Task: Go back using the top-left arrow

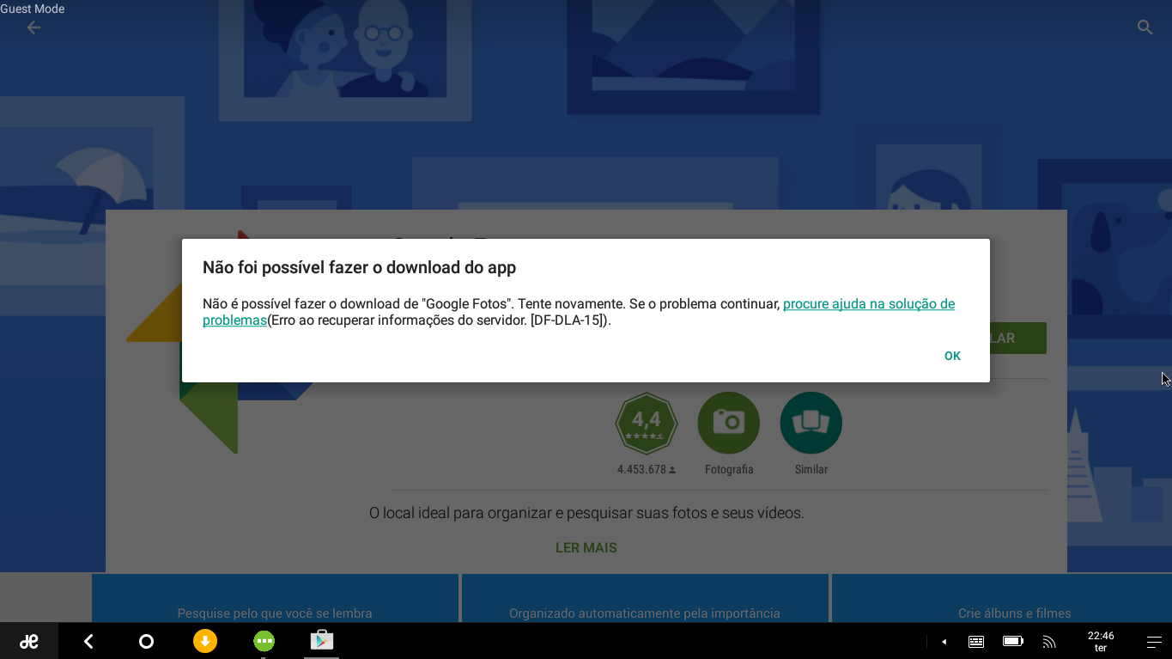Action: 33,27
